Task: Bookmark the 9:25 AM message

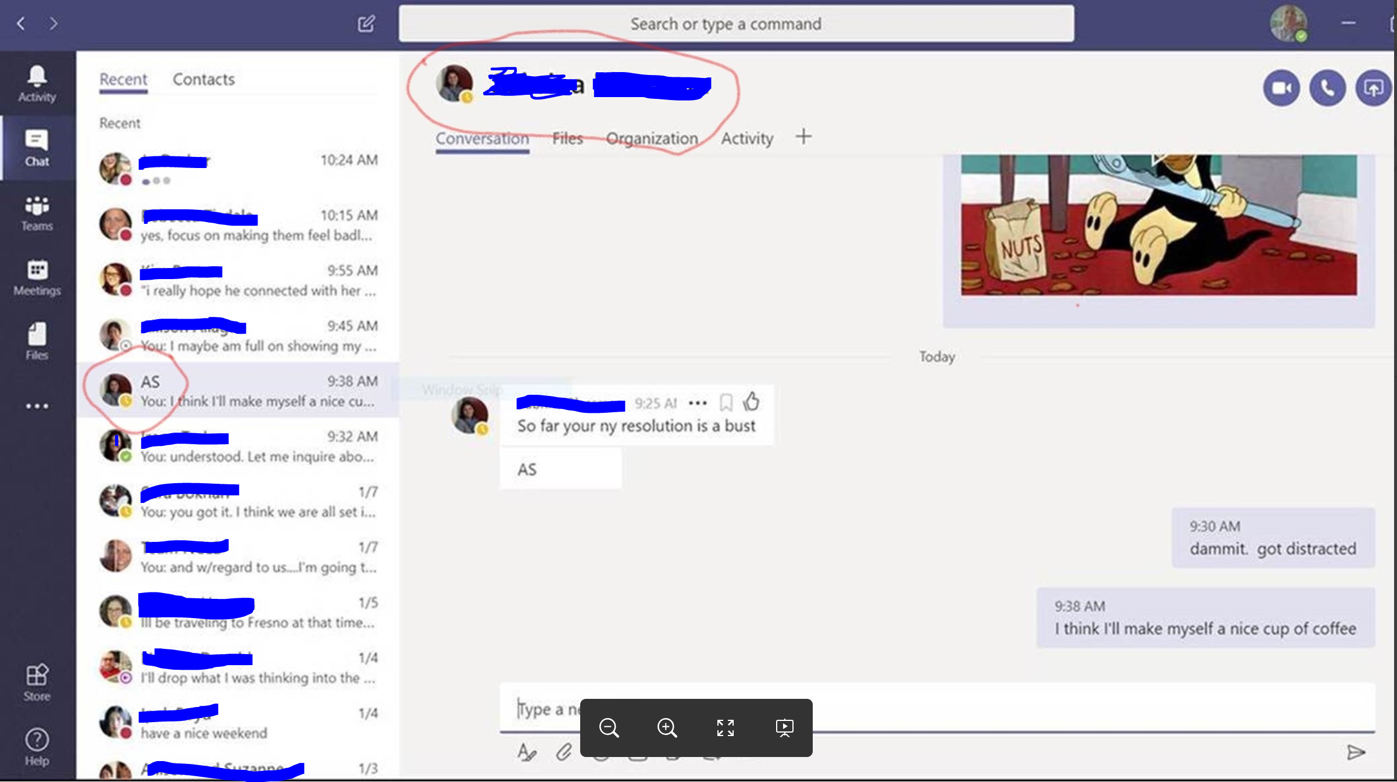Action: (726, 402)
